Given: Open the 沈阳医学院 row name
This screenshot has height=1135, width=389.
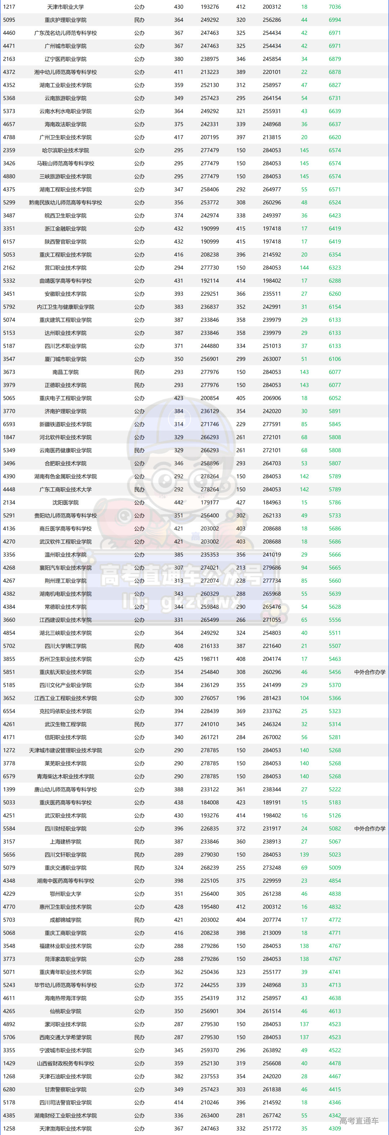Looking at the screenshot, I should tap(65, 502).
